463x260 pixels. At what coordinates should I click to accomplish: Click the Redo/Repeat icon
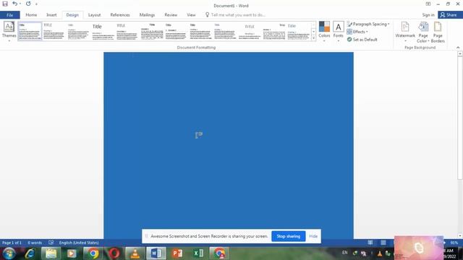(x=28, y=4)
